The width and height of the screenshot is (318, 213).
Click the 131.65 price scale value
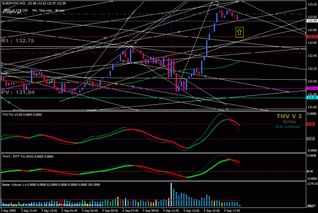click(312, 107)
